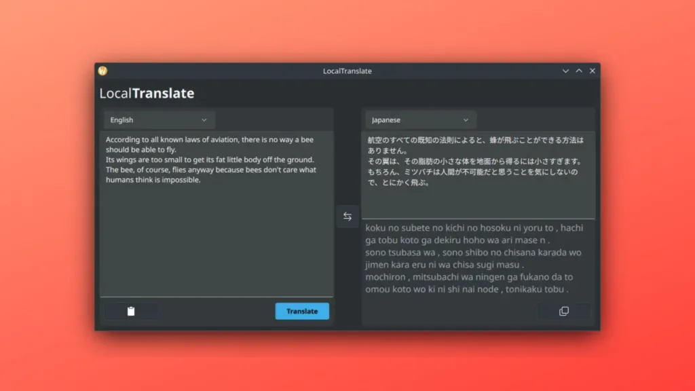Open the Japanese target language dropdown
This screenshot has width=695, height=391.
[x=420, y=120]
